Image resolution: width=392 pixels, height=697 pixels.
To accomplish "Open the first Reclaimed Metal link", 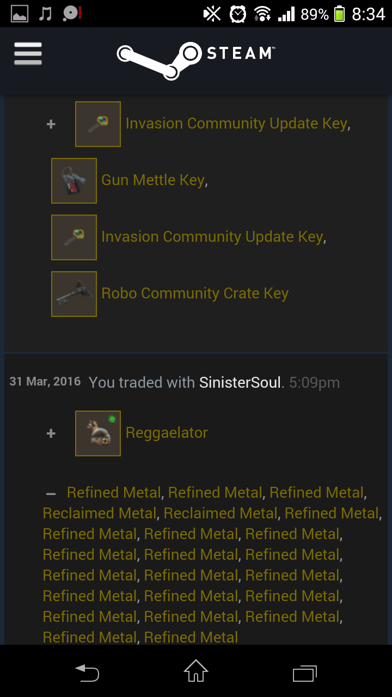I will (x=100, y=513).
